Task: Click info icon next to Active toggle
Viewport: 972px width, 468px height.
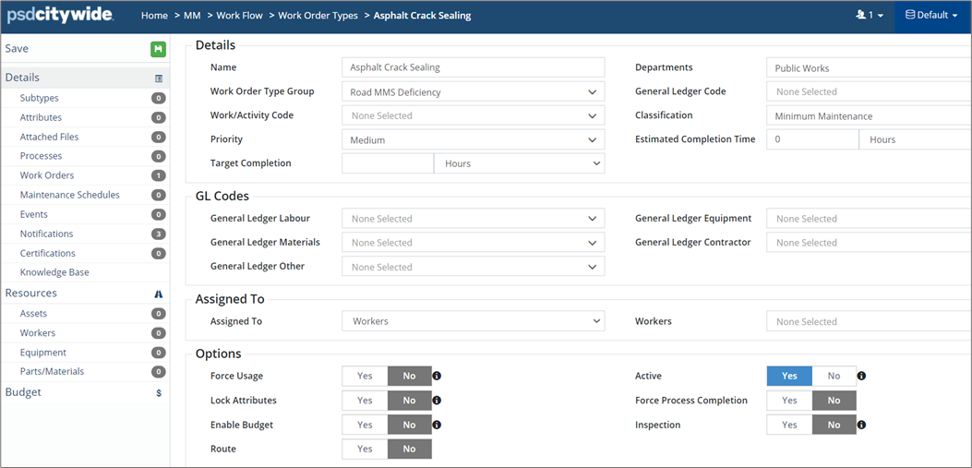Action: 861,377
